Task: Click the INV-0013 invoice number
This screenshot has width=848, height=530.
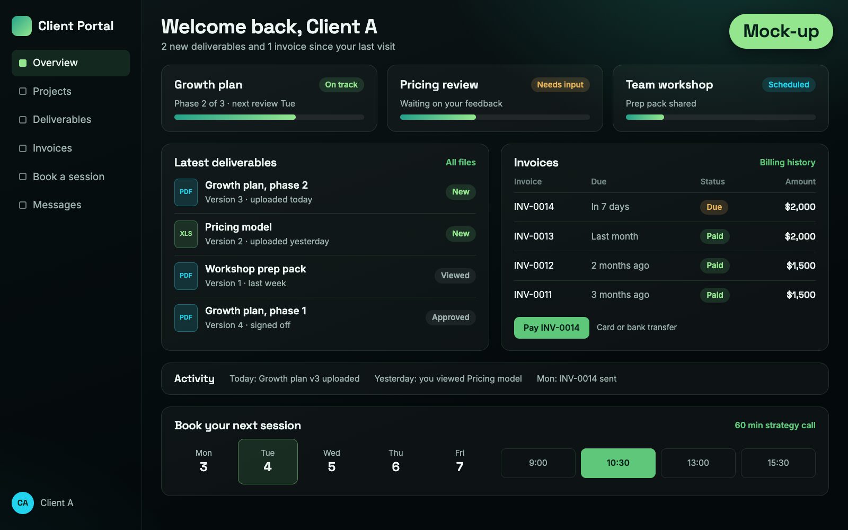Action: (534, 236)
